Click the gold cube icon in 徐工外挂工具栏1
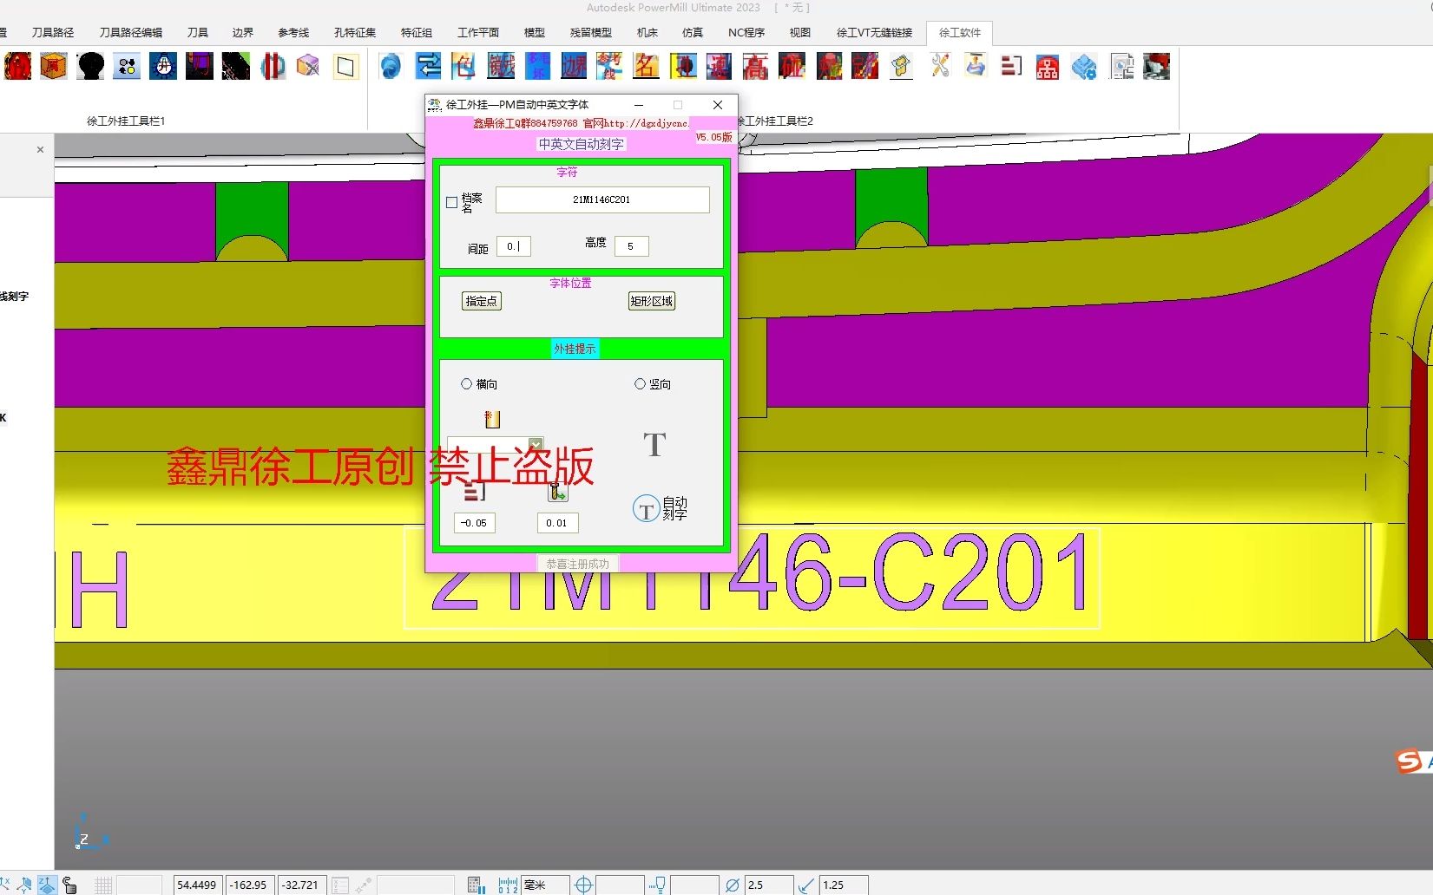 tap(54, 66)
